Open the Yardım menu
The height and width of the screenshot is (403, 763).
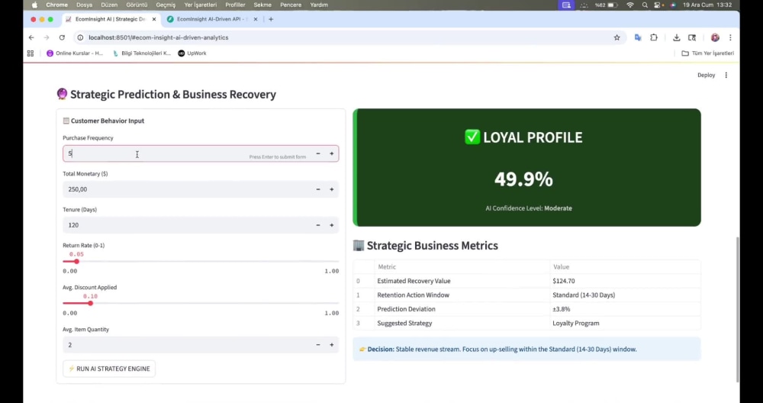tap(319, 5)
